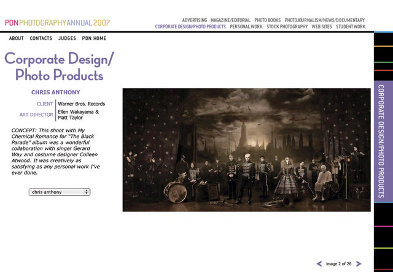Click the Ellen Wakayama & Matt Taylor text
Image resolution: width=393 pixels, height=272 pixels.
pos(79,115)
